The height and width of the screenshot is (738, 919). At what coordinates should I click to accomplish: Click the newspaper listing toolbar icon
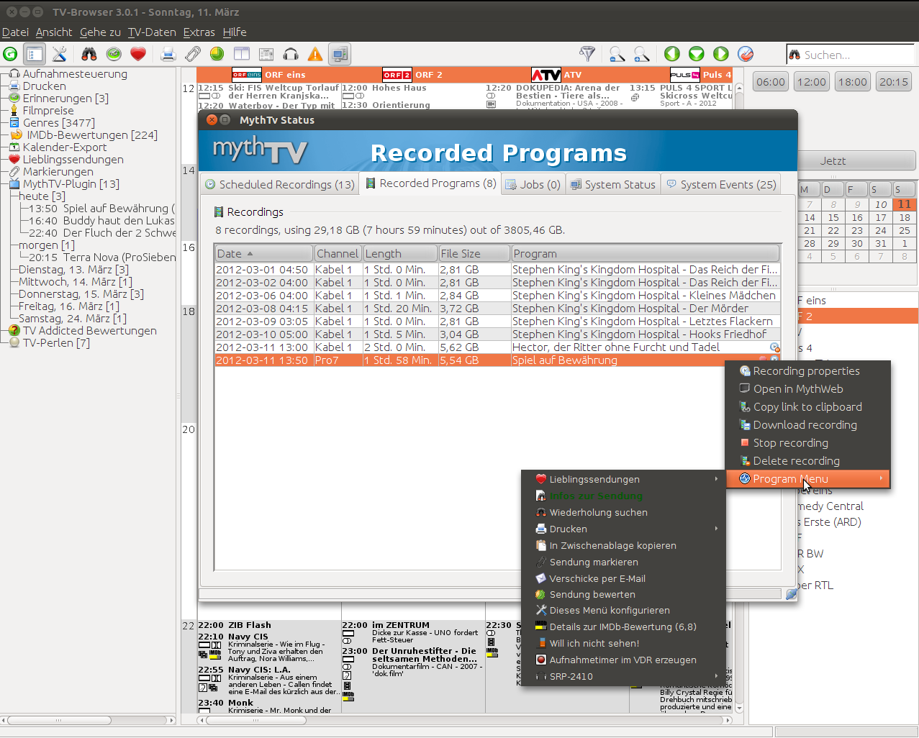pos(266,54)
